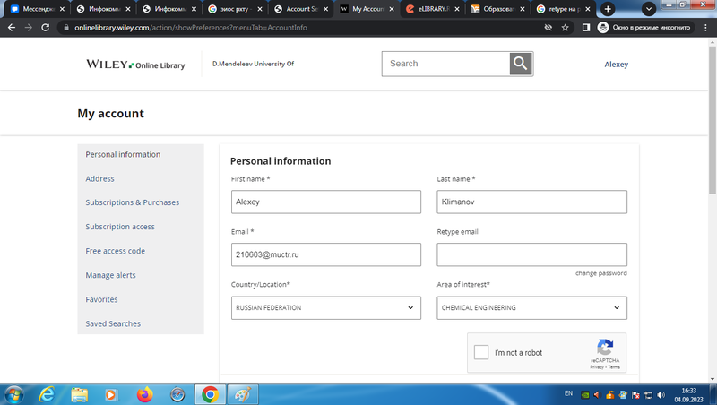Open a new browser tab

point(608,9)
